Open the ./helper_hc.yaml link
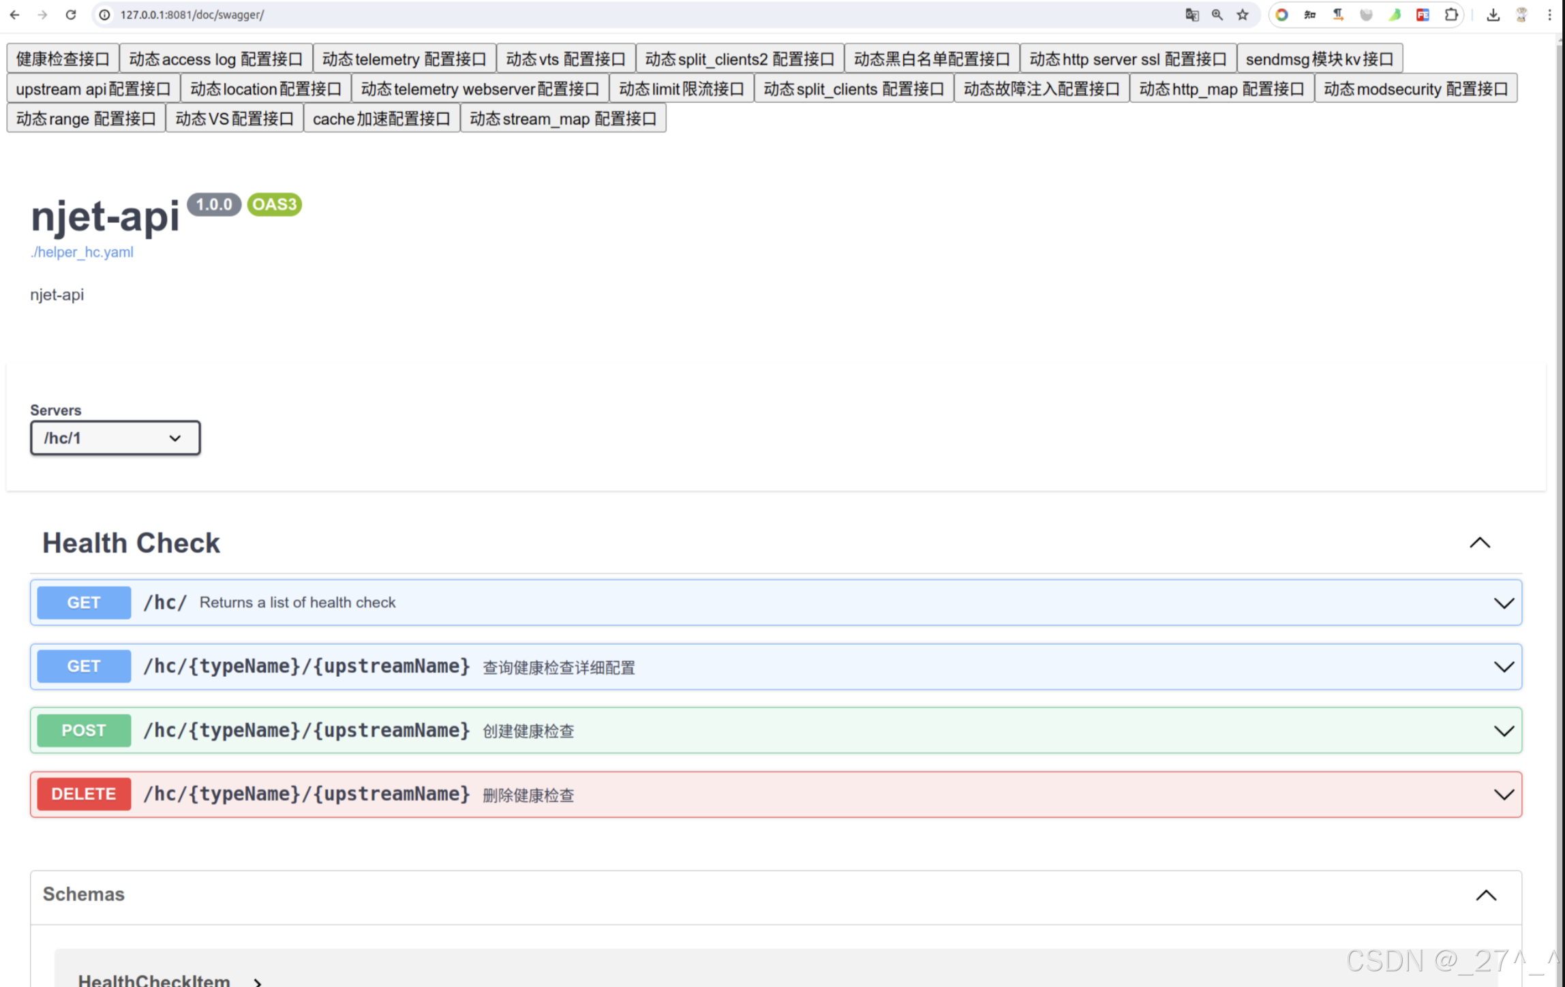1565x987 pixels. (82, 252)
